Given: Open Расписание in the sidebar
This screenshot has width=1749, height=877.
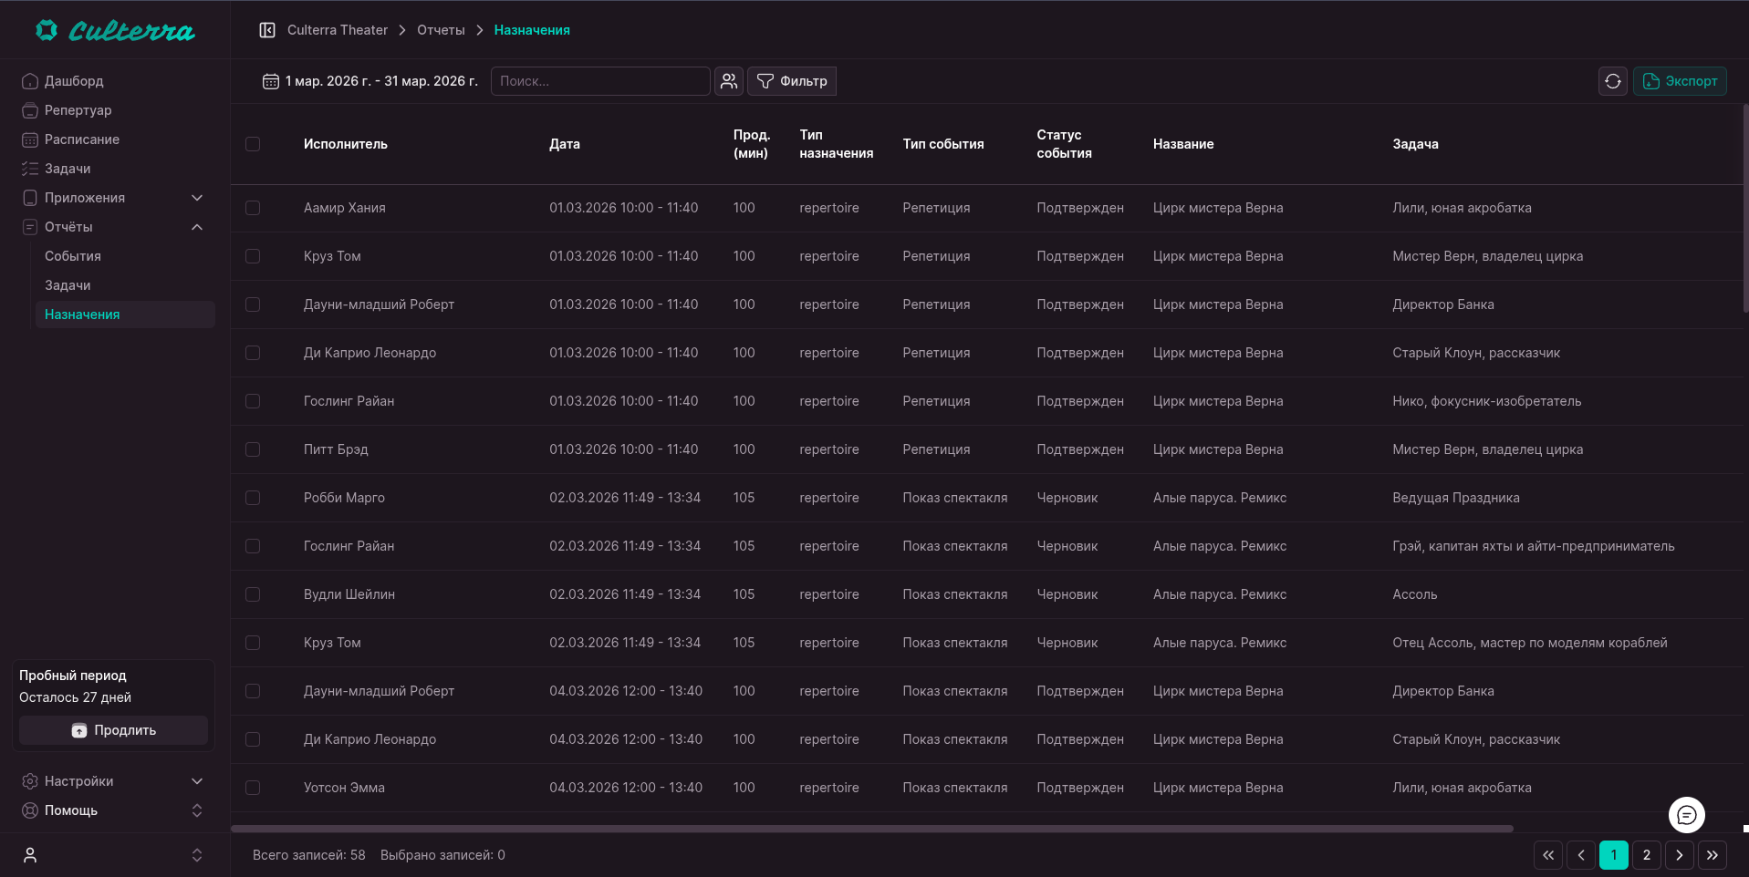Looking at the screenshot, I should coord(82,139).
